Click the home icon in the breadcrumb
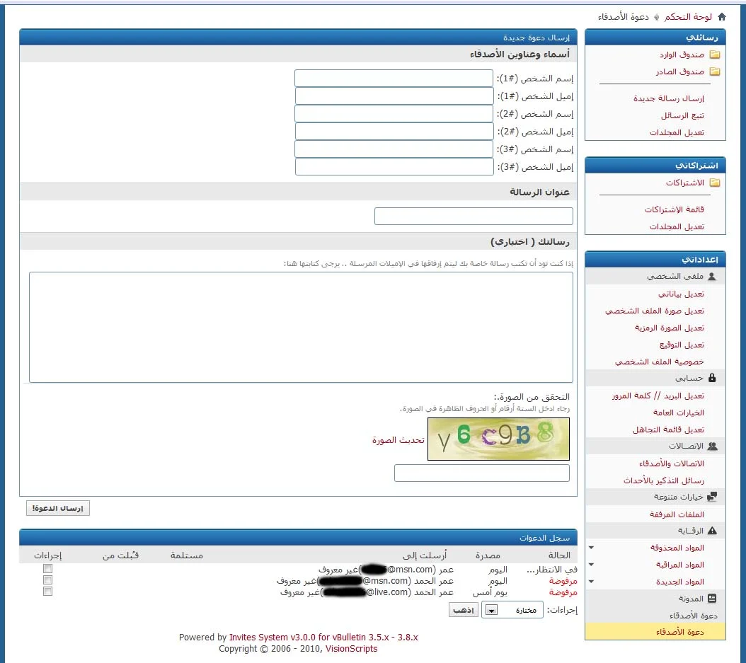 (721, 16)
